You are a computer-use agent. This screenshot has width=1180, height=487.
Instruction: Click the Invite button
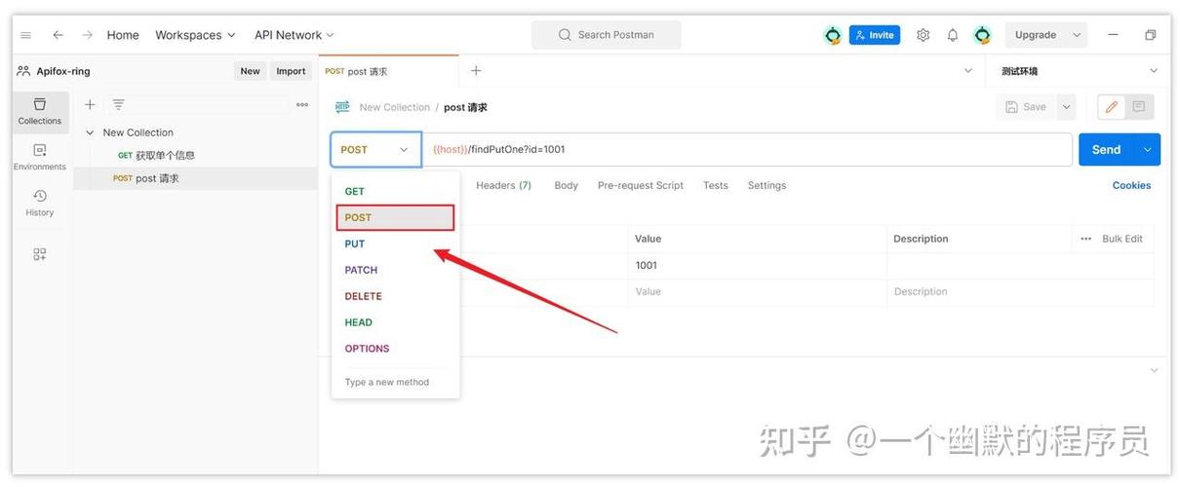875,35
